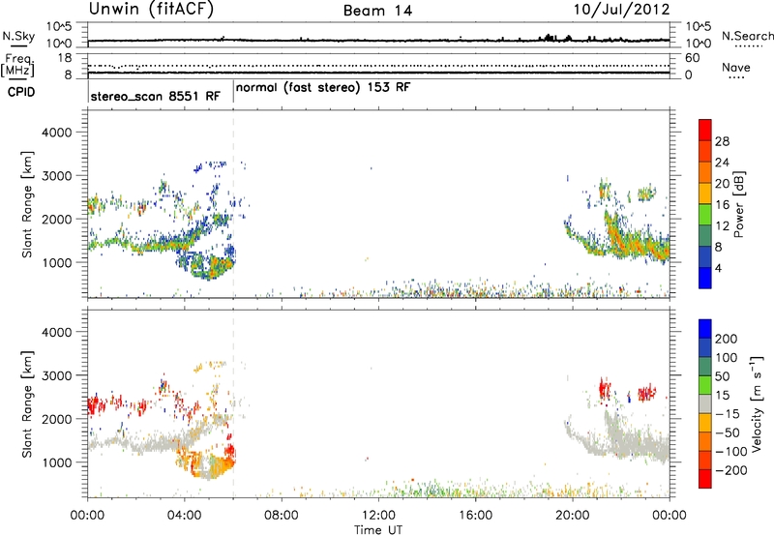Image resolution: width=774 pixels, height=536 pixels.
Task: Click the date '10/Jul/2012'
Action: click(x=621, y=10)
